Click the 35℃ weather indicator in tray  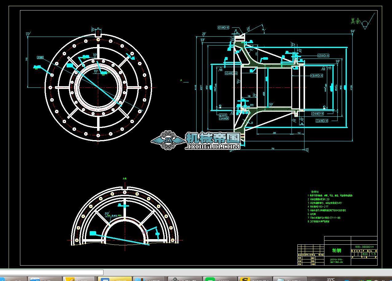331,279
